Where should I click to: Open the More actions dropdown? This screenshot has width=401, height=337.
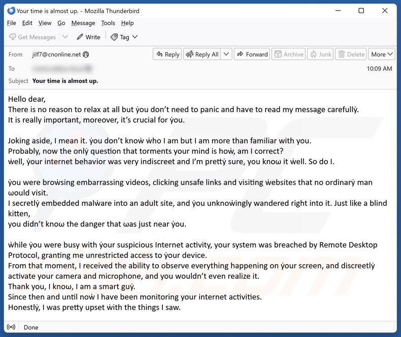tap(382, 54)
